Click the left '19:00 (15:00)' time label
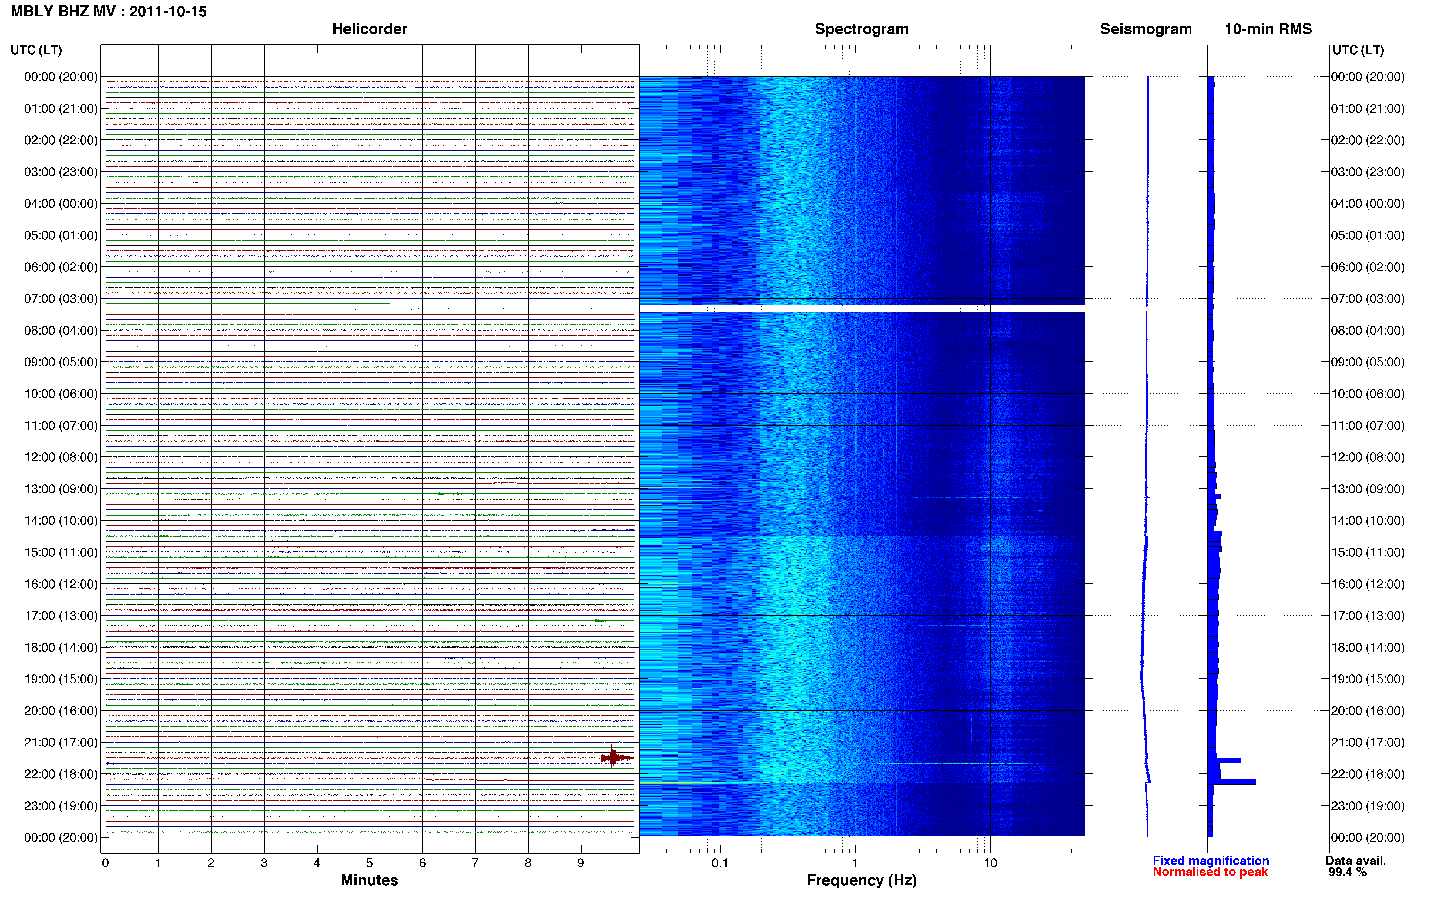Viewport: 1437px width, 898px height. [61, 679]
